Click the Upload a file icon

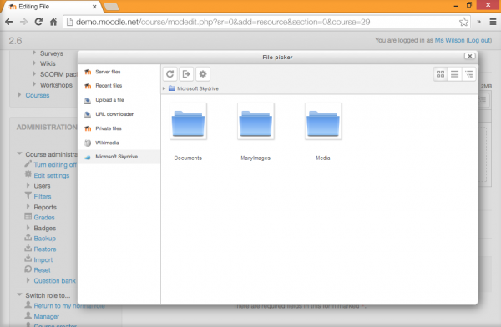pyautogui.click(x=88, y=101)
